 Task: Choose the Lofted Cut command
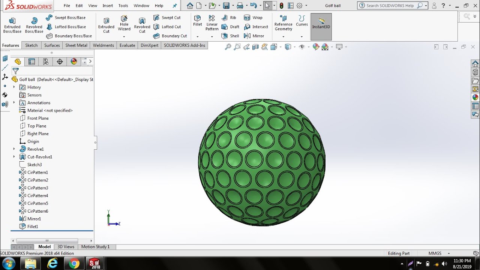click(167, 27)
